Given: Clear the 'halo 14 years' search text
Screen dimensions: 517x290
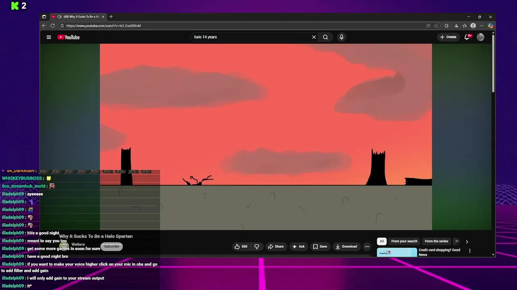Looking at the screenshot, I should tap(314, 37).
